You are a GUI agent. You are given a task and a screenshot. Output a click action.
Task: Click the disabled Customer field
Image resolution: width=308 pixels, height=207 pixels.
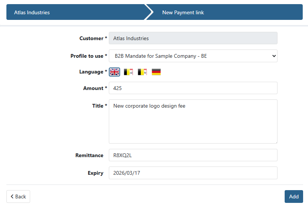click(193, 38)
